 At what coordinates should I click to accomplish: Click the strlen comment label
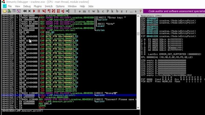coord(100,30)
